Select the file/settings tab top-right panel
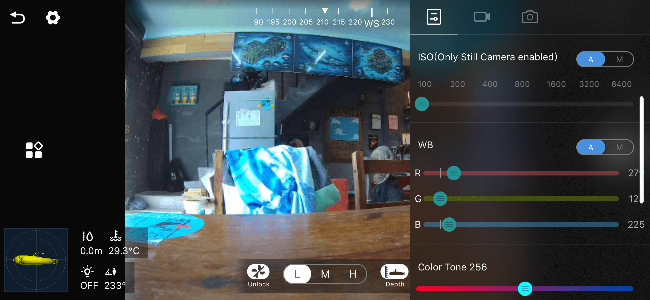The height and width of the screenshot is (300, 650). click(434, 17)
